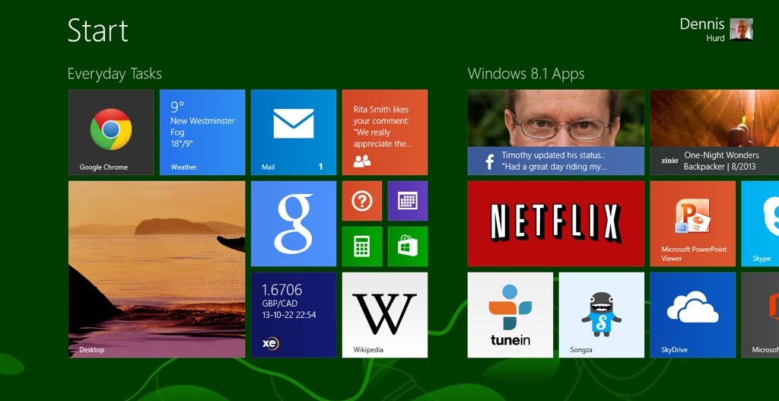
Task: Open Microsoft PowerPoint Viewer tile
Action: click(692, 224)
